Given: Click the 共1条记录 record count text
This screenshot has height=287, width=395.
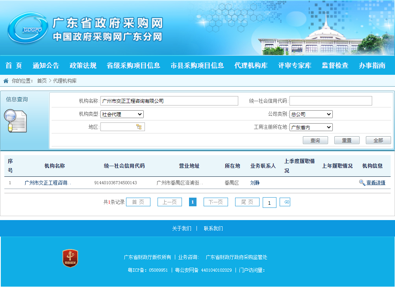Looking at the screenshot, I should [114, 202].
